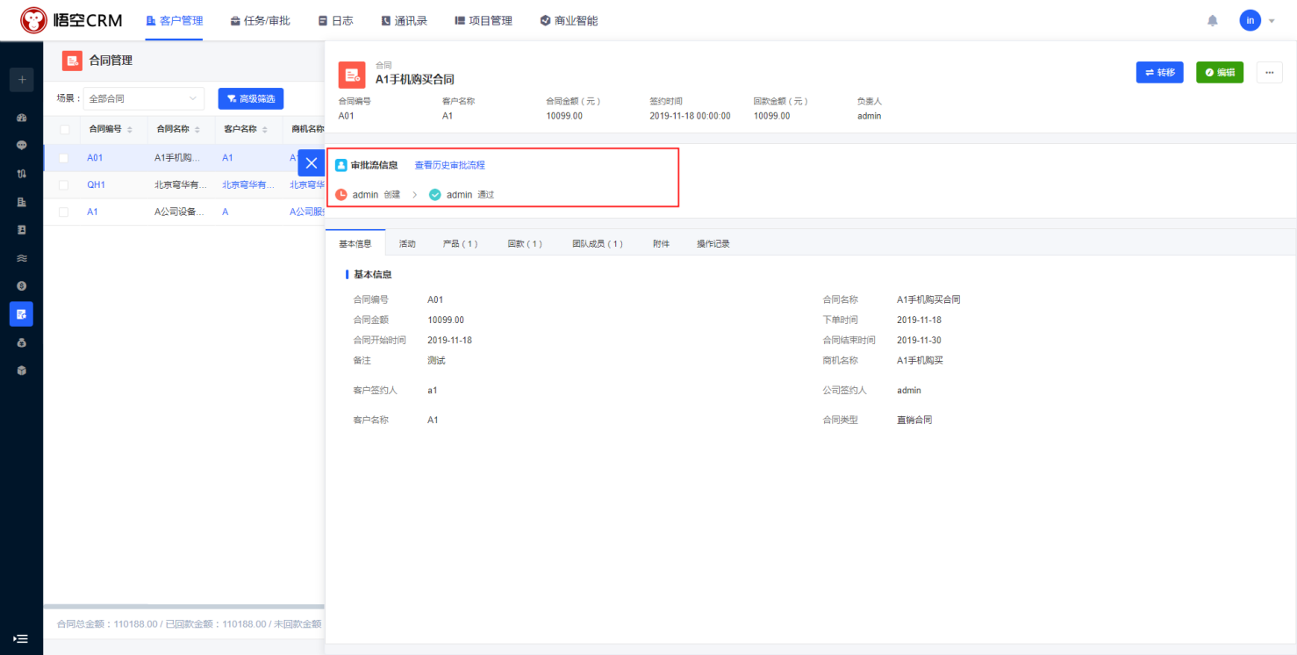Screen dimensions: 1297x655
Task: Toggle the select-all checkbox in table header
Action: click(64, 129)
